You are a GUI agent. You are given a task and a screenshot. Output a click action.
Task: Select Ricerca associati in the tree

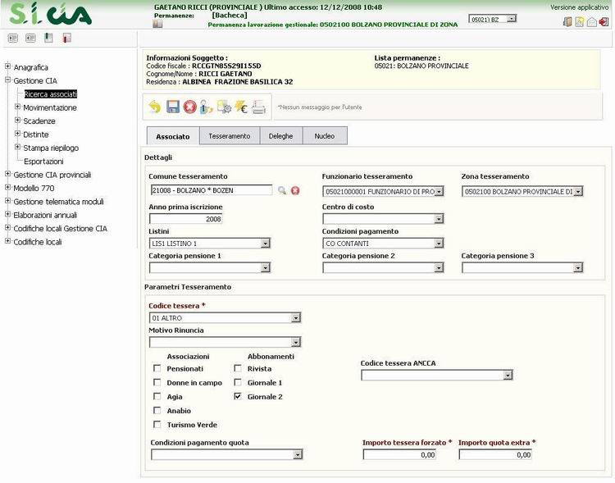[51, 94]
